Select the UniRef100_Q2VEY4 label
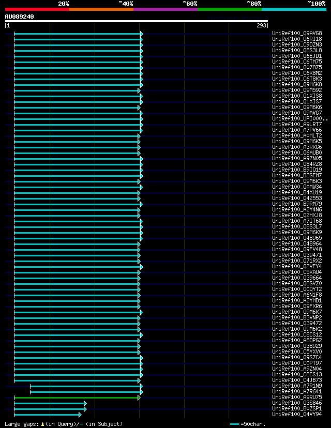The height and width of the screenshot is (428, 331). [x=297, y=266]
